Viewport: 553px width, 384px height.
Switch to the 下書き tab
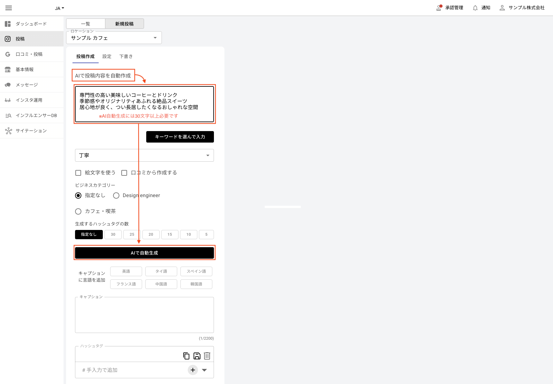click(126, 56)
